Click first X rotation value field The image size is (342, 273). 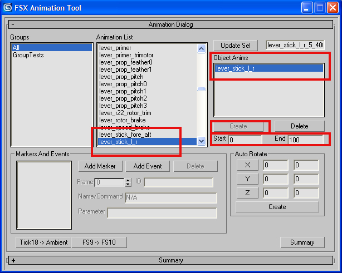click(x=276, y=165)
